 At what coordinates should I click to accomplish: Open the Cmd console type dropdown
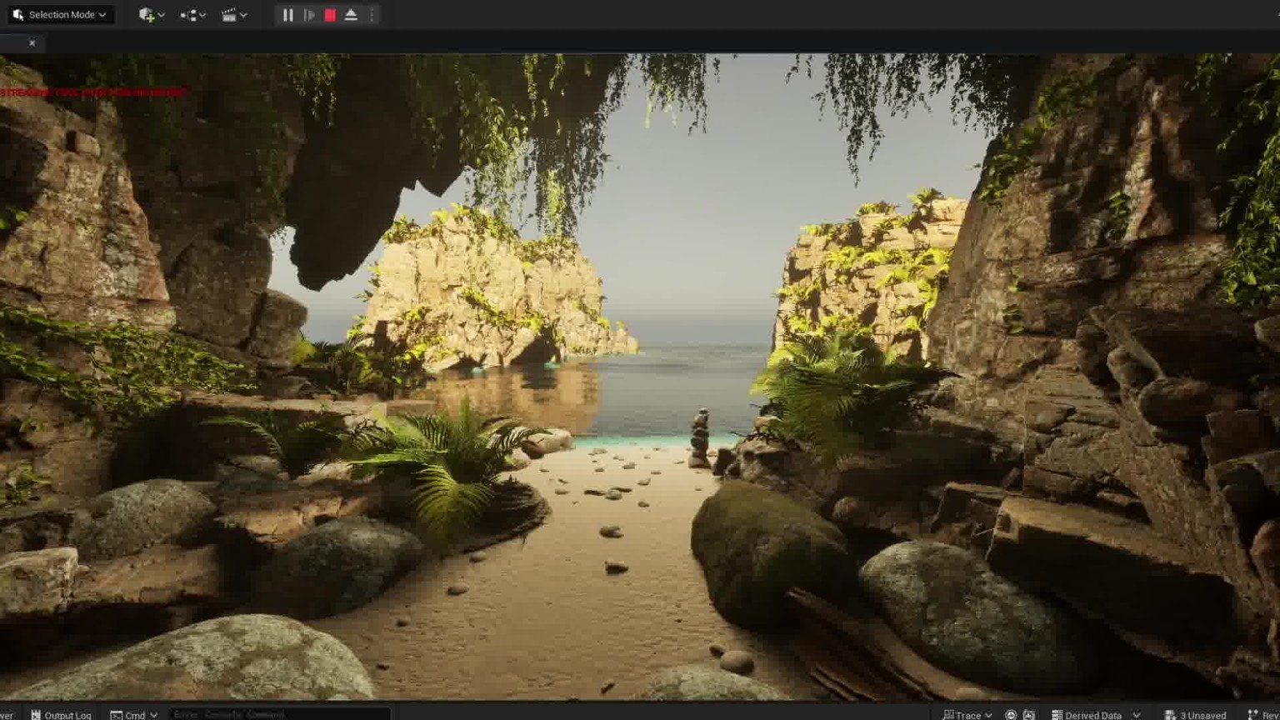(x=134, y=714)
